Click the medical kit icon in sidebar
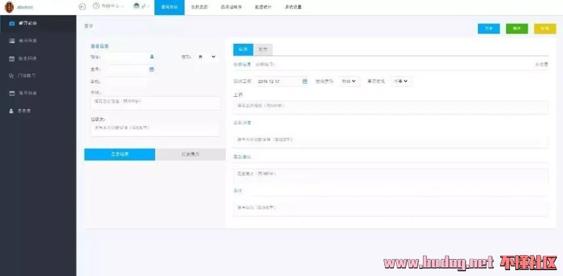This screenshot has width=563, height=276. tap(12, 24)
